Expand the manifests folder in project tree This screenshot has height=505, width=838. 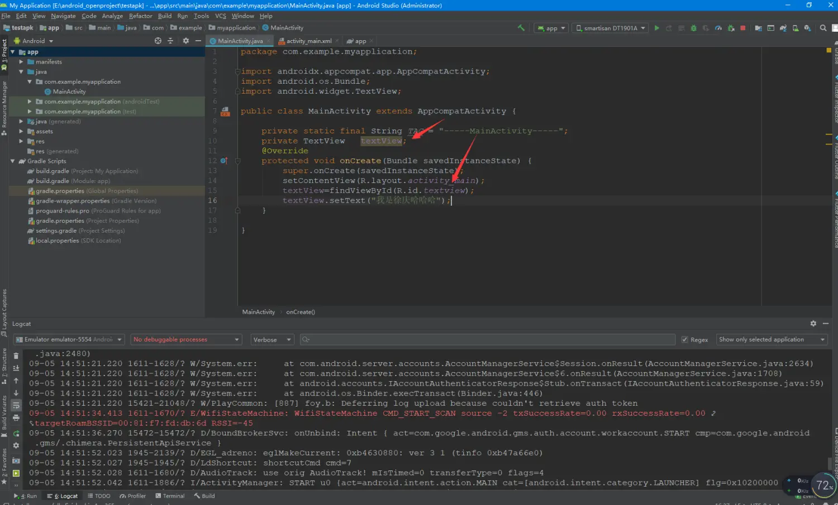coord(21,62)
